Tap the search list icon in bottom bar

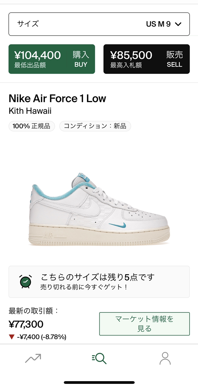(x=99, y=358)
